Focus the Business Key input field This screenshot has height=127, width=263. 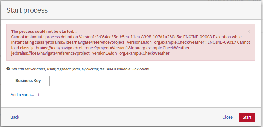pos(152,81)
